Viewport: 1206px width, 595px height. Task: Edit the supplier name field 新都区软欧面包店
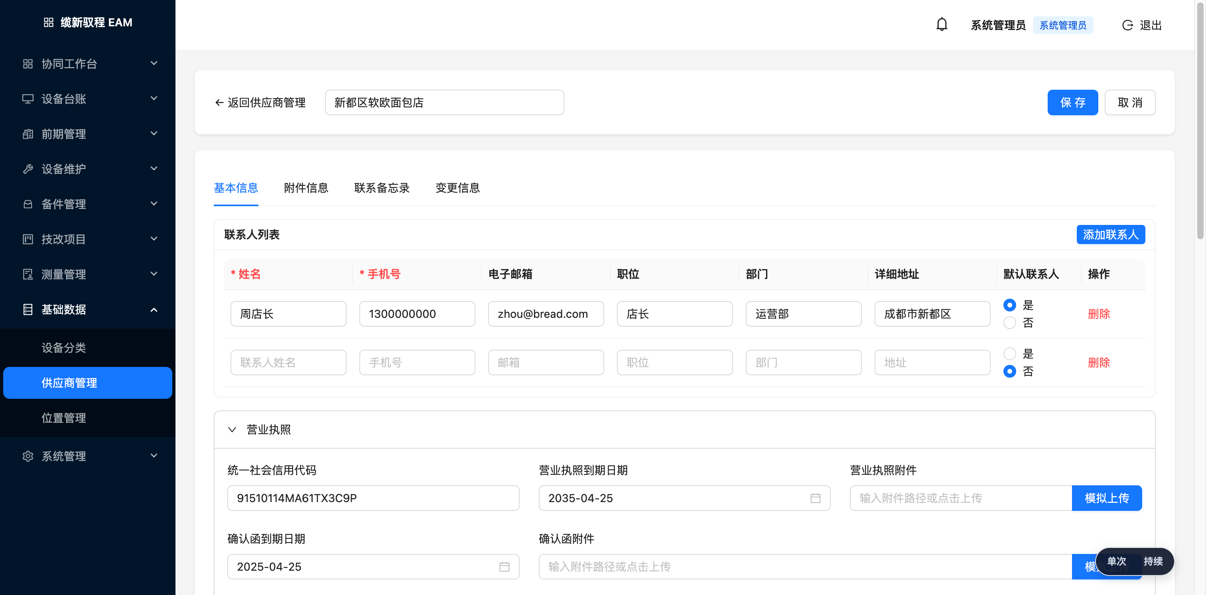click(x=444, y=102)
